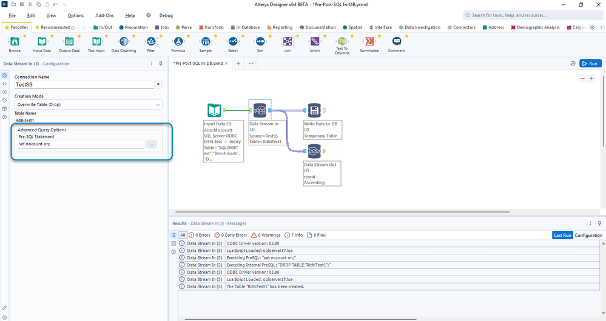Pick the Formula tool
The width and height of the screenshot is (606, 321).
click(x=178, y=42)
